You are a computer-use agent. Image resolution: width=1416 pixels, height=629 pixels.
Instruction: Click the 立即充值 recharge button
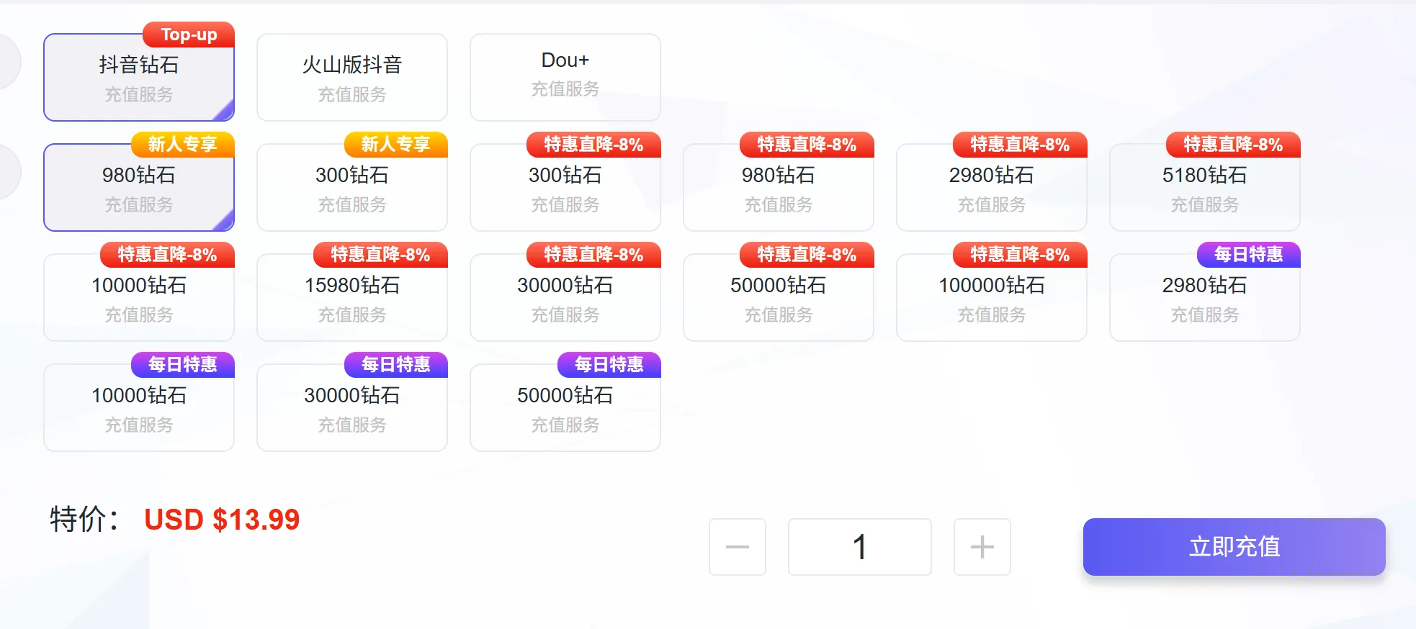pos(1234,547)
